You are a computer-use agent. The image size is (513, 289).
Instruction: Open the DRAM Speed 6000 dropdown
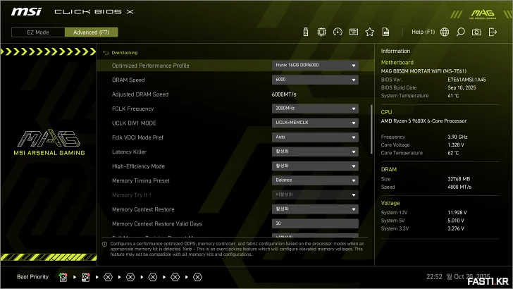coord(315,80)
